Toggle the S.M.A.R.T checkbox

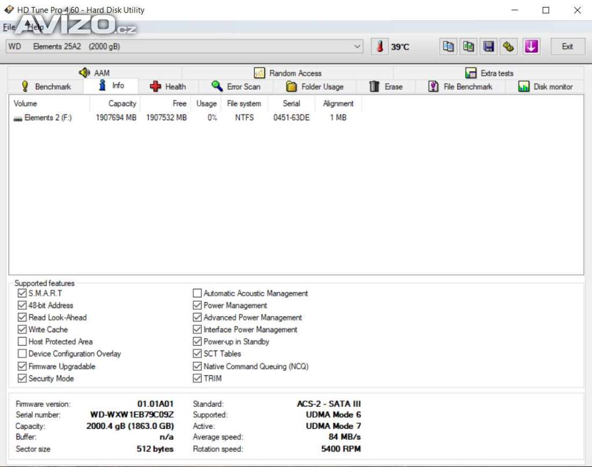point(22,293)
